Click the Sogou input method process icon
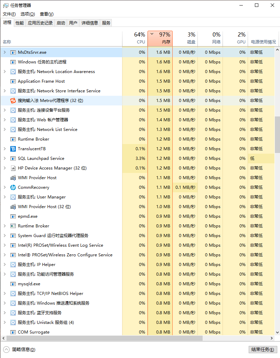The height and width of the screenshot is (358, 280). (13, 101)
